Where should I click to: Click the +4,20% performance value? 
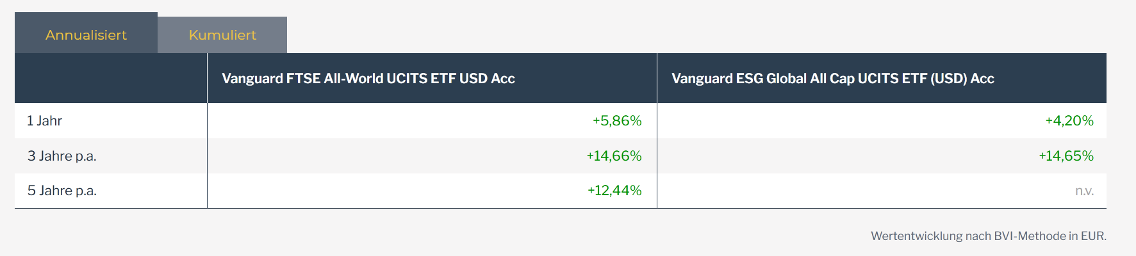tap(1069, 121)
